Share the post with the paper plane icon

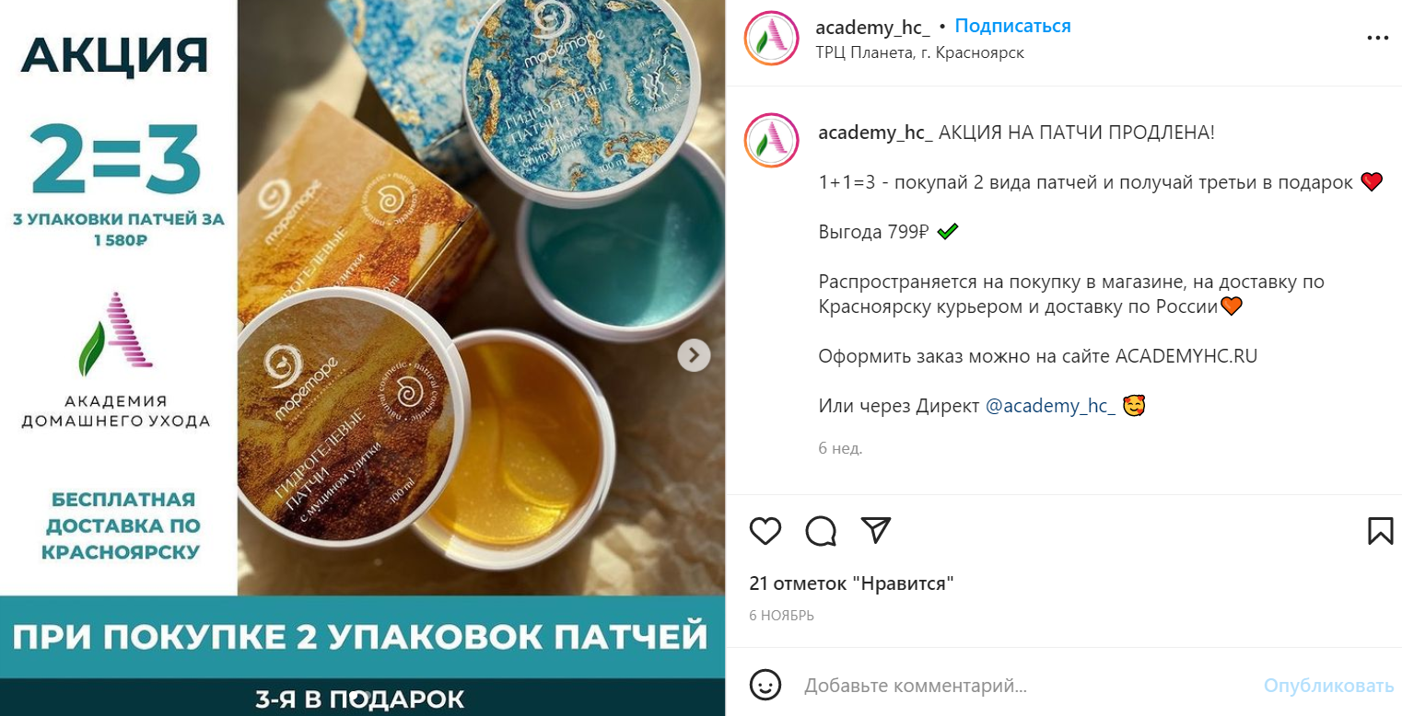point(876,529)
